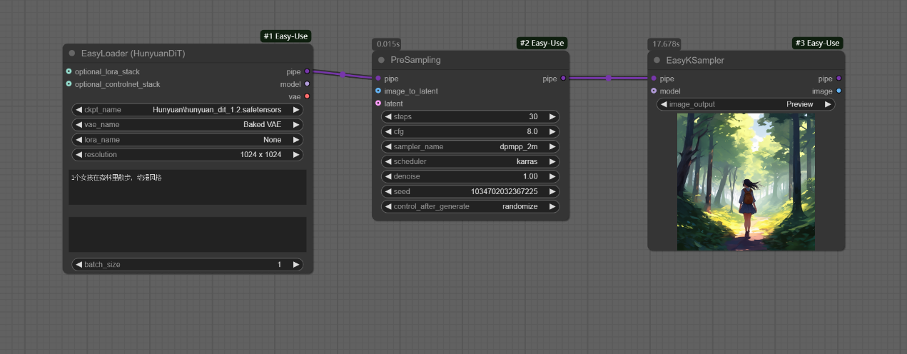
Task: Collapse the EasyLoader (HunyuanDiT) node dot
Action: [72, 54]
